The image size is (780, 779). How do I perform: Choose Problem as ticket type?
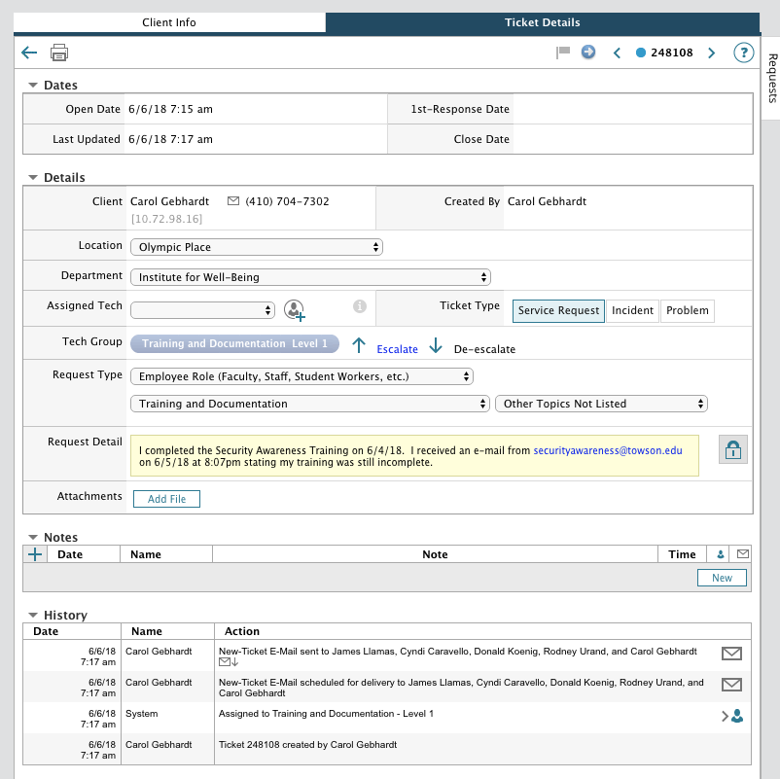click(688, 310)
